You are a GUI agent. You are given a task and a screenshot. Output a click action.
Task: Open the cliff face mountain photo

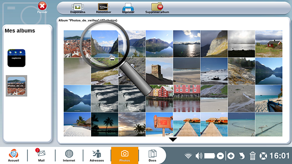click(x=214, y=44)
